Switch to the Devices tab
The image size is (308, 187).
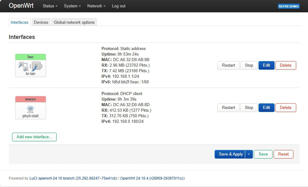pos(41,22)
